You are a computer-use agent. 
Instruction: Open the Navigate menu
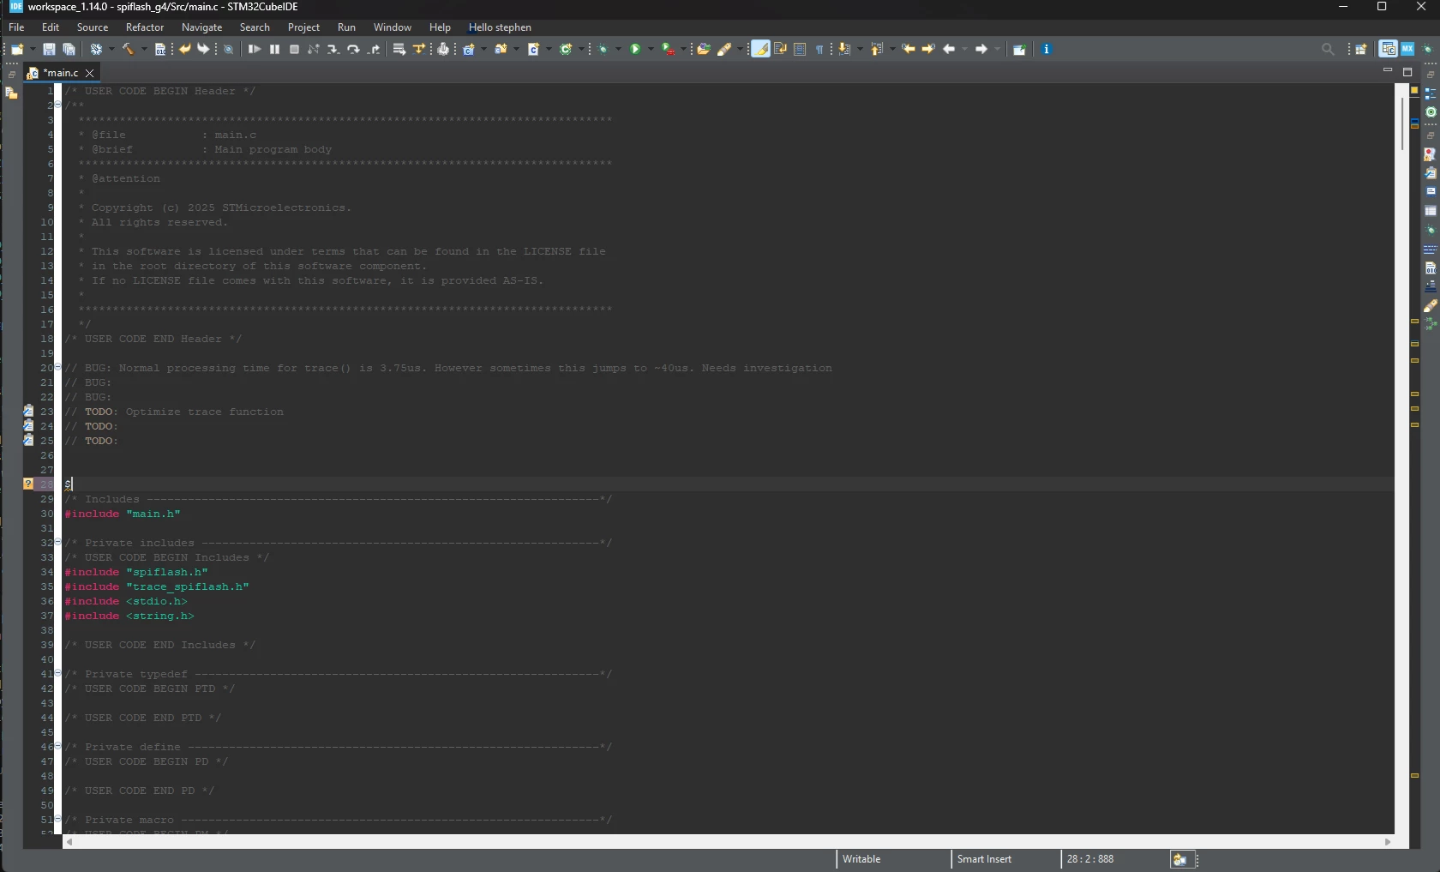[x=202, y=27]
